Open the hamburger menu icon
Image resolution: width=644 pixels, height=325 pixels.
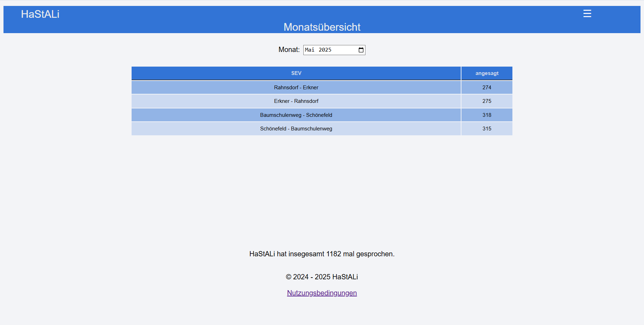587,14
